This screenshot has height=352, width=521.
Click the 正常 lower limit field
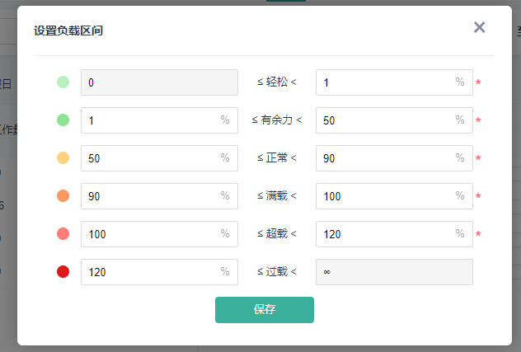point(150,158)
